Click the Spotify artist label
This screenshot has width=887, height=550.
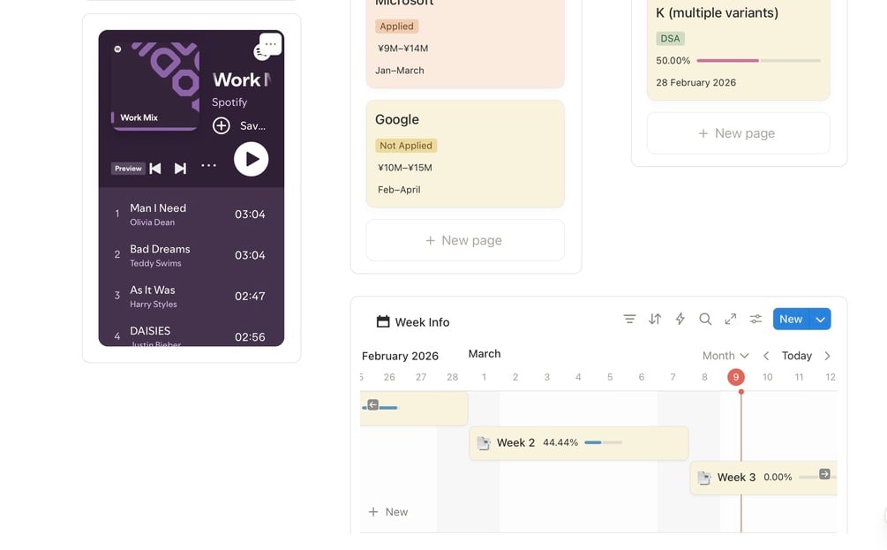[229, 102]
